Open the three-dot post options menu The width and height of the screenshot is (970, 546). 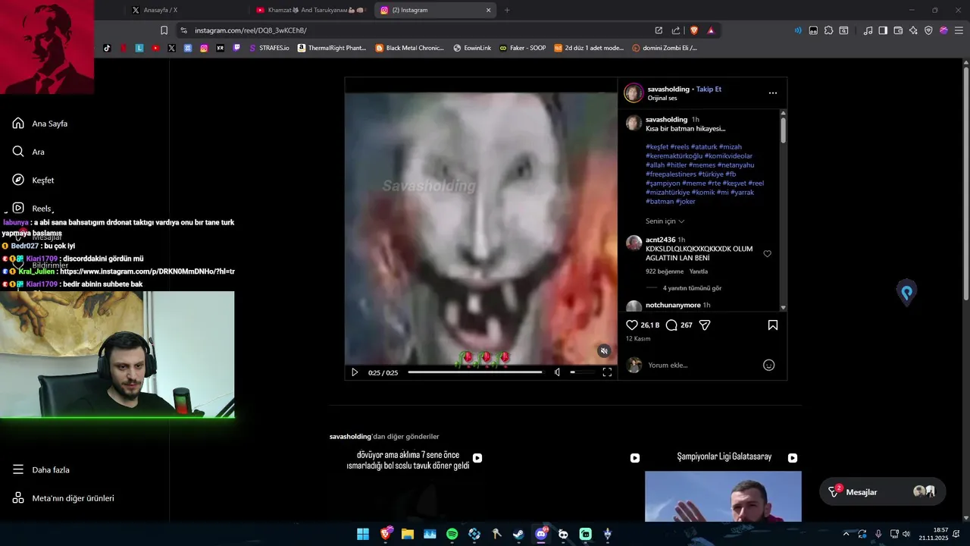tap(773, 93)
